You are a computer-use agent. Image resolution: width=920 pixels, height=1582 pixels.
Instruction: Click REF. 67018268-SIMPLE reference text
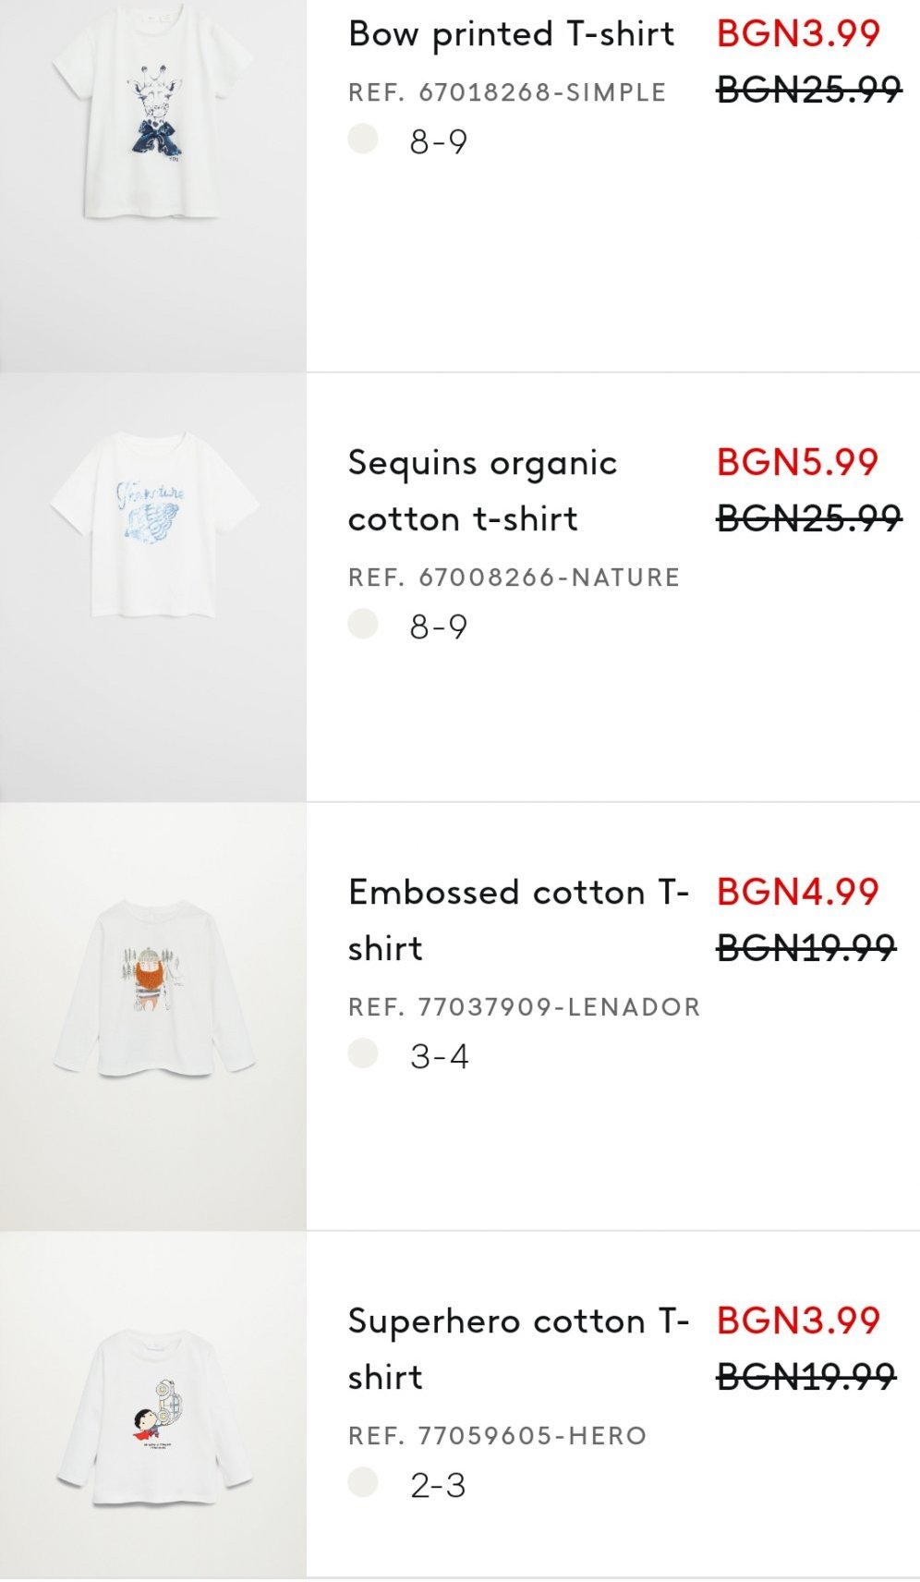pos(507,92)
